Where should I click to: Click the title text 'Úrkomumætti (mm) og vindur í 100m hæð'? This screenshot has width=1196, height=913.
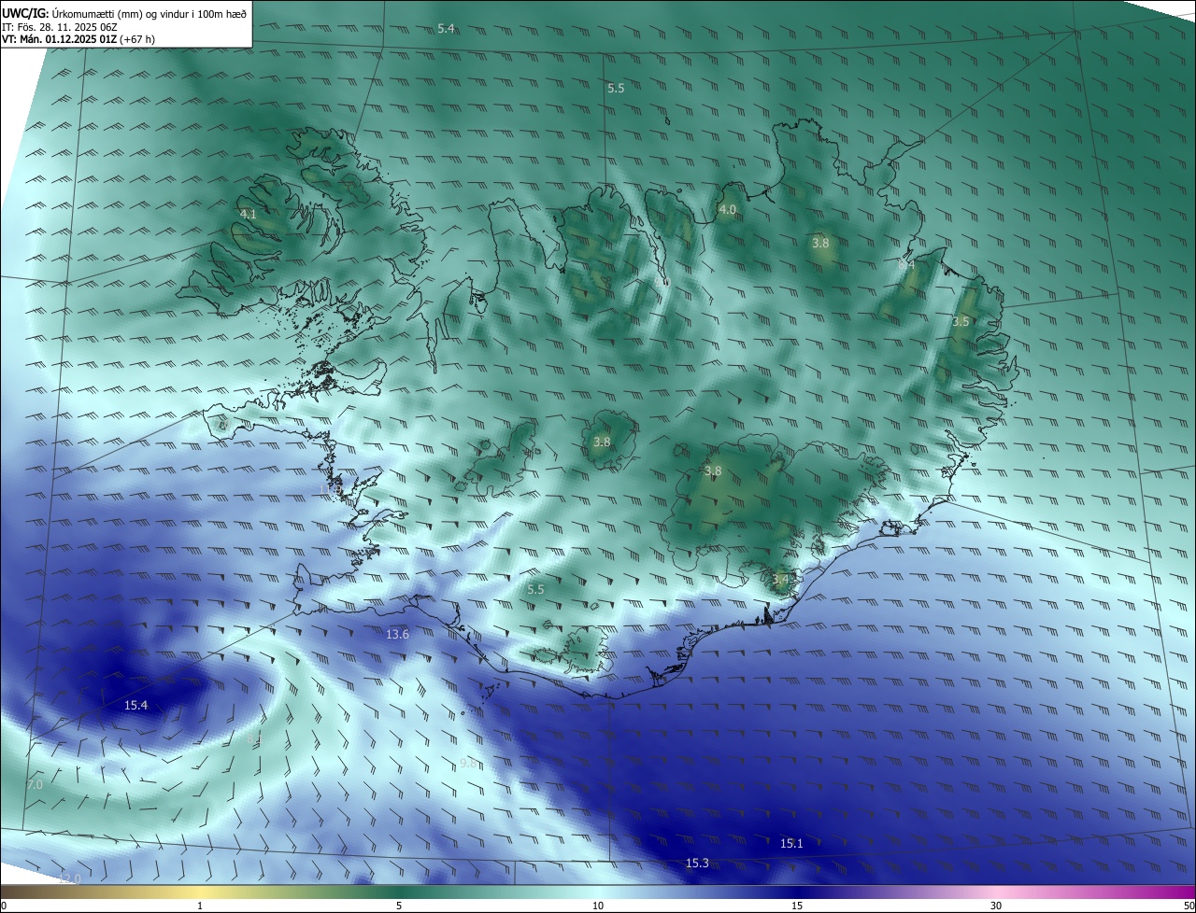point(149,12)
